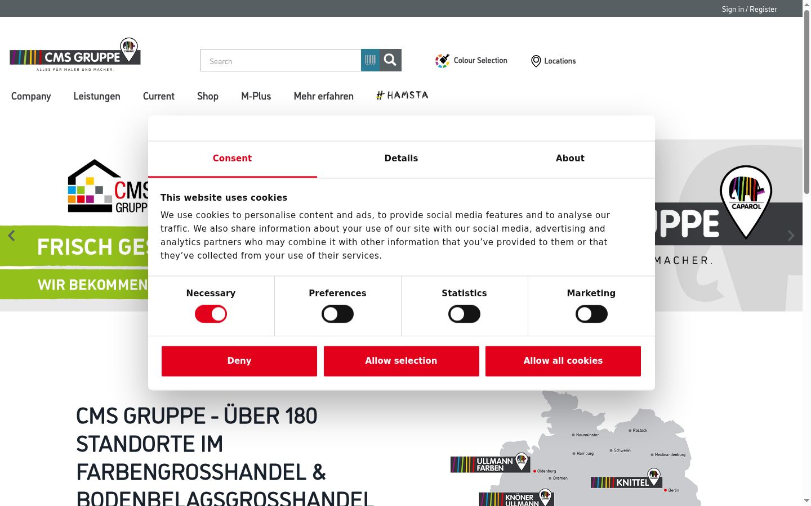Click the page vertical scrollbar thumb
Image resolution: width=811 pixels, height=506 pixels.
point(806,101)
